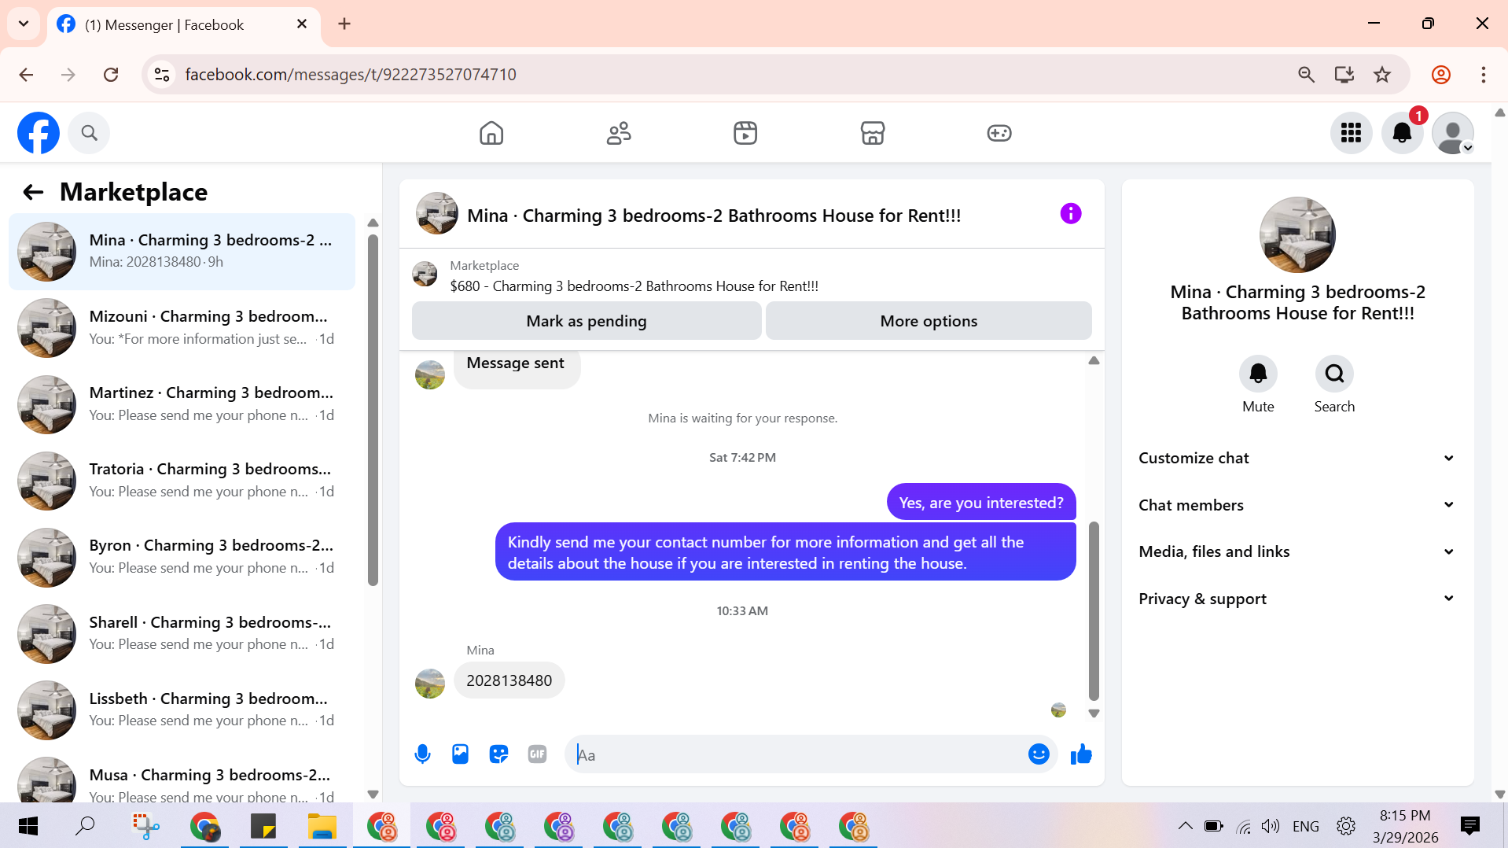Click More options button
The image size is (1508, 848).
pos(929,321)
